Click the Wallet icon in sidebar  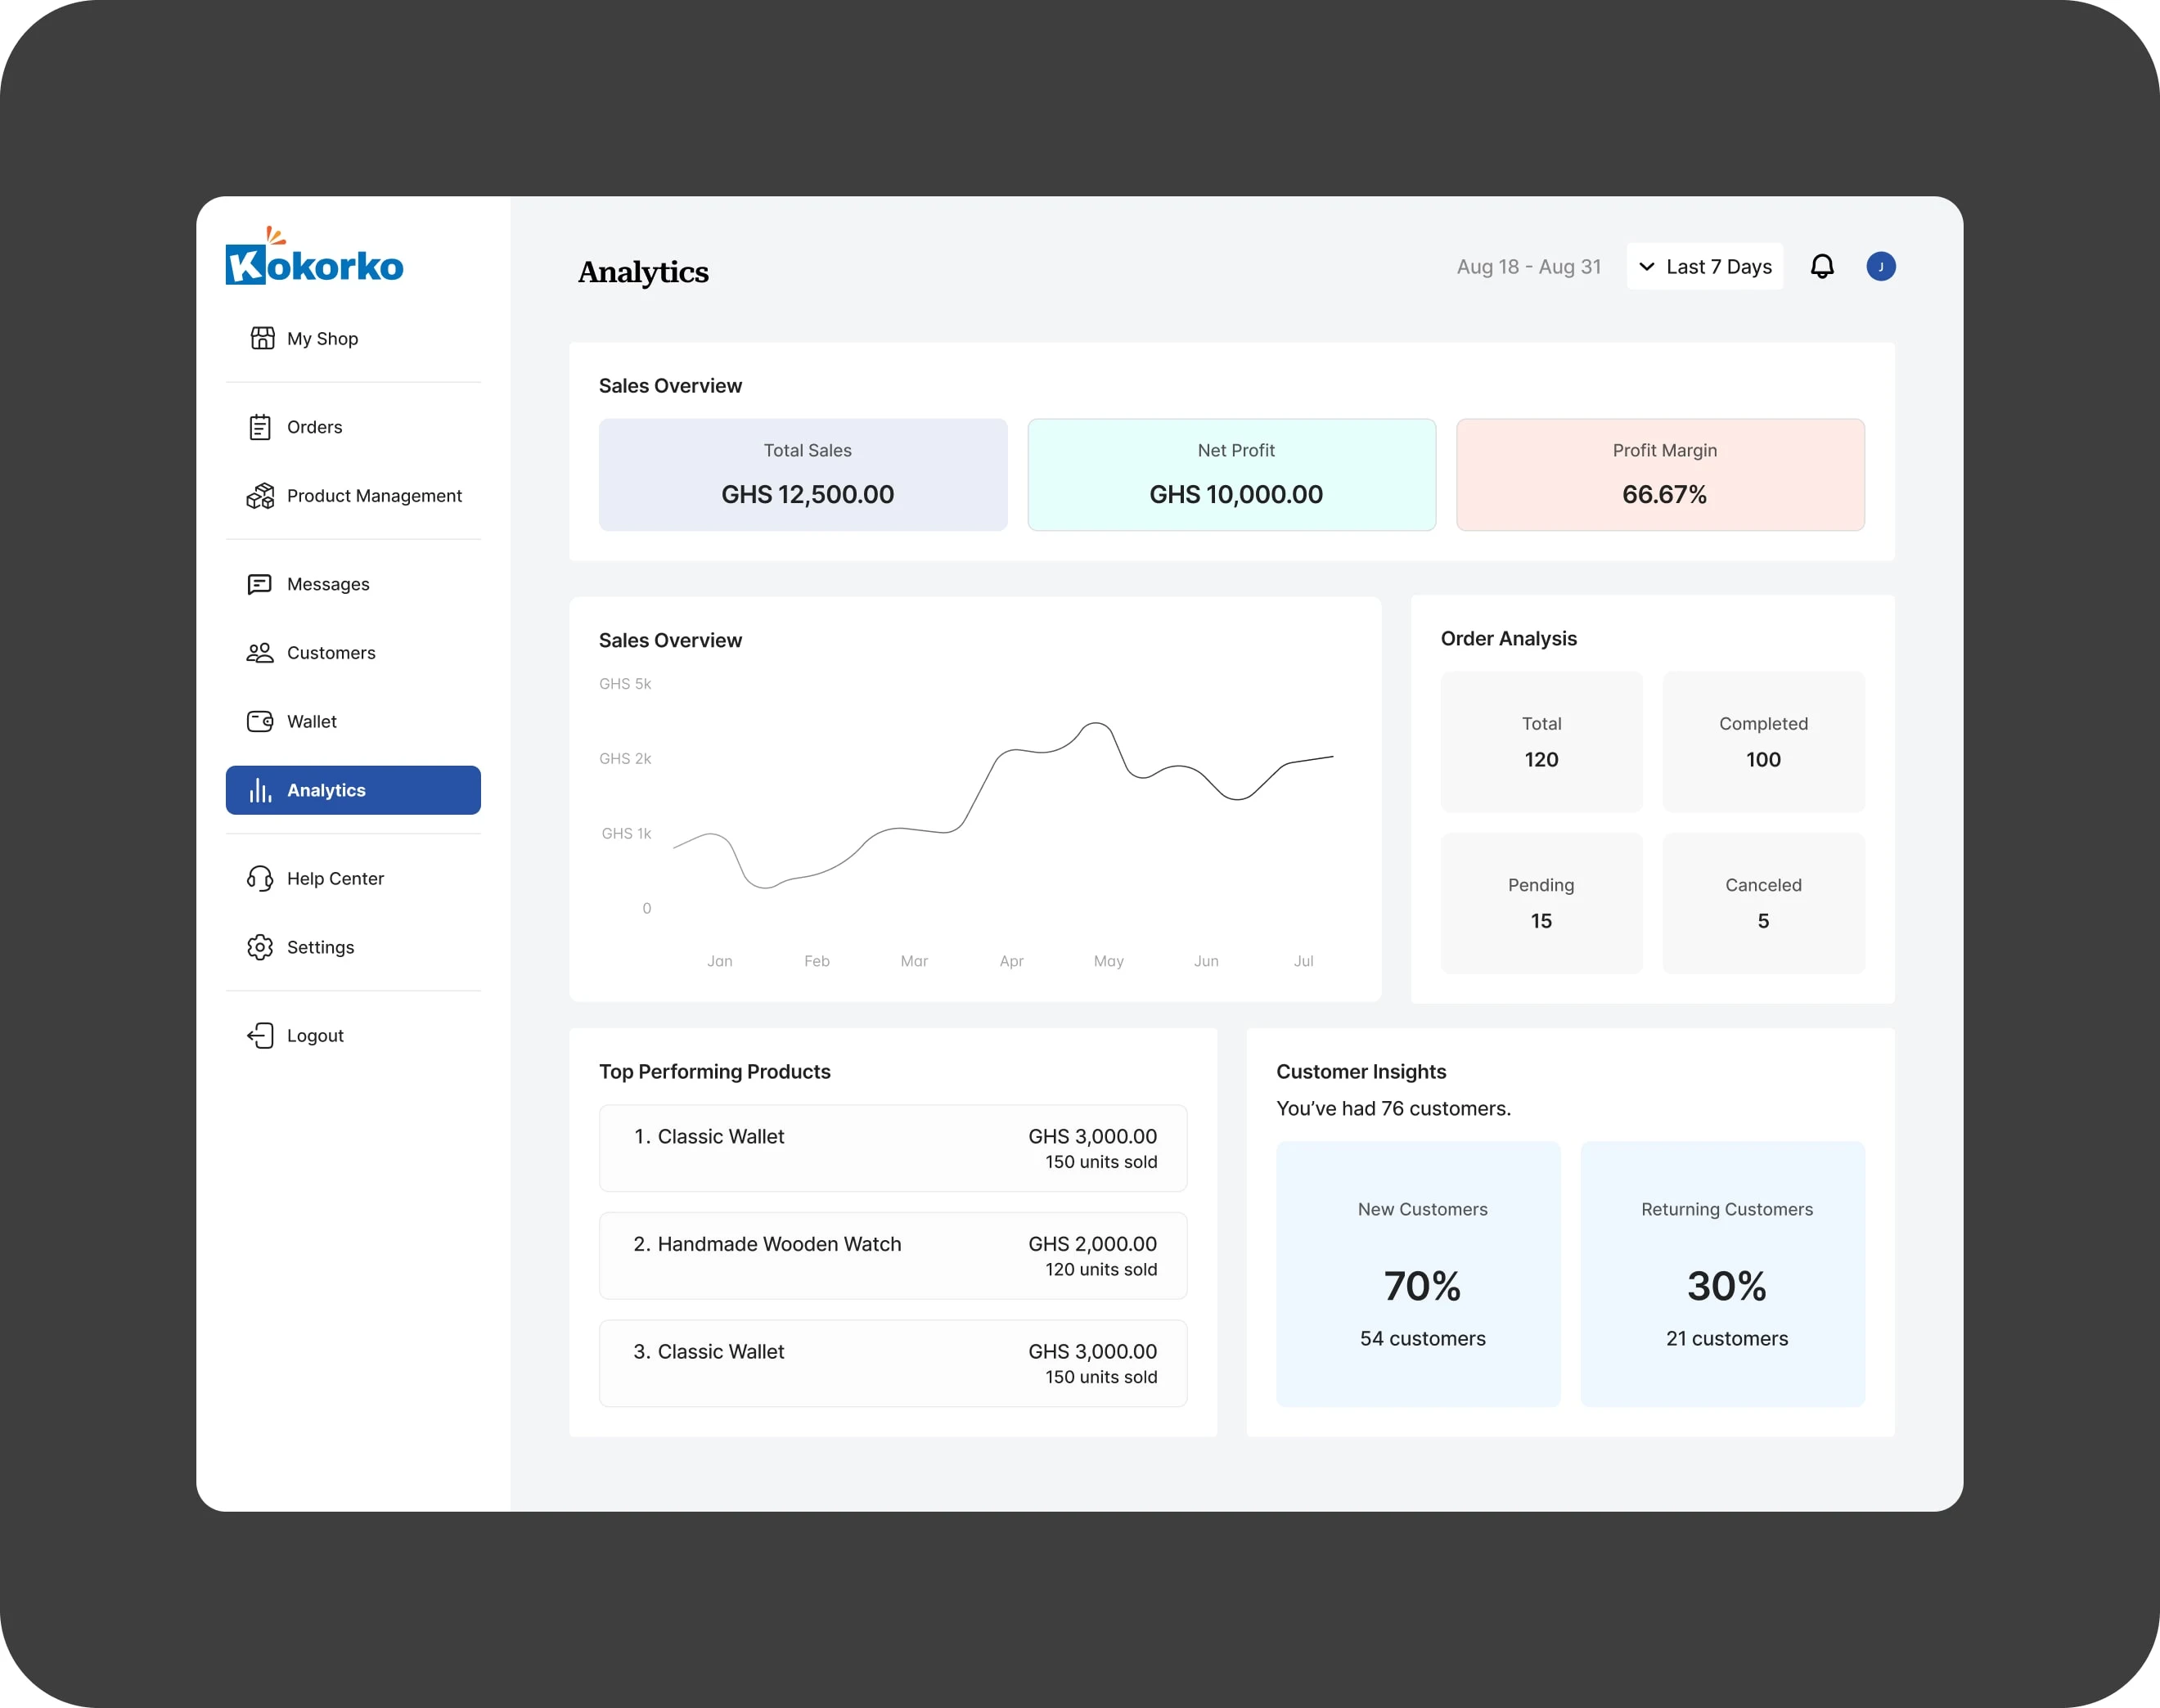point(259,721)
